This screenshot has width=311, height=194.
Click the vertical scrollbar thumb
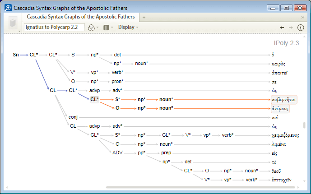click(x=304, y=125)
